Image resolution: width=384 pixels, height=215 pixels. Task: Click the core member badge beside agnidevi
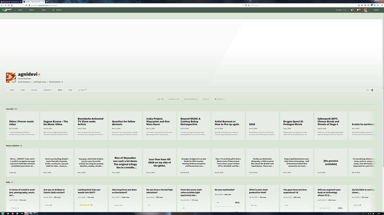(39, 74)
